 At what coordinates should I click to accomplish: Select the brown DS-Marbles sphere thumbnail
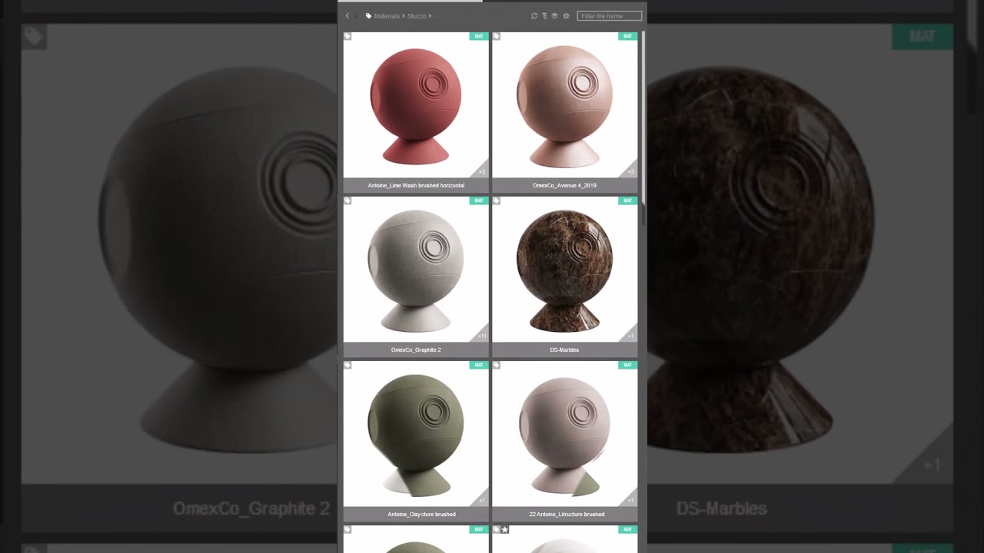tap(564, 270)
